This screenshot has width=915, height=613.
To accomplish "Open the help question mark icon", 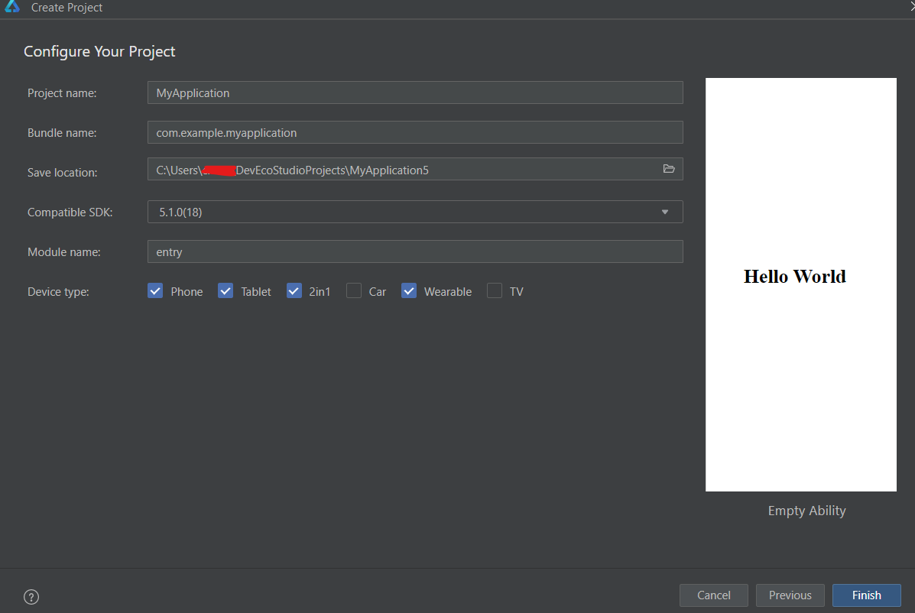I will point(31,597).
